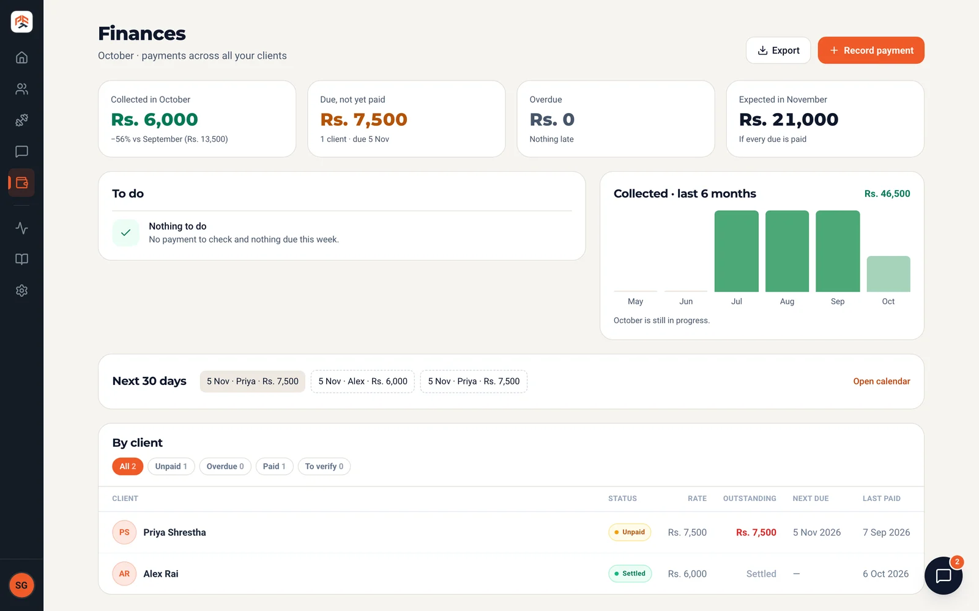The image size is (979, 611).
Task: Click the 5 Nov Priya Rs. 7,500 shaded chip
Action: pos(253,381)
